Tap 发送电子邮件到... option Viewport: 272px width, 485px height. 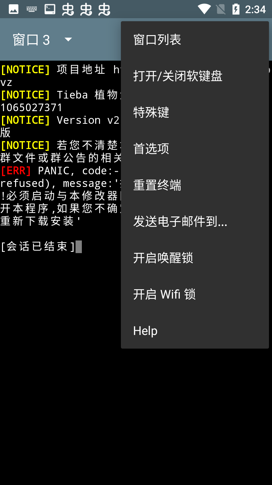(195, 221)
